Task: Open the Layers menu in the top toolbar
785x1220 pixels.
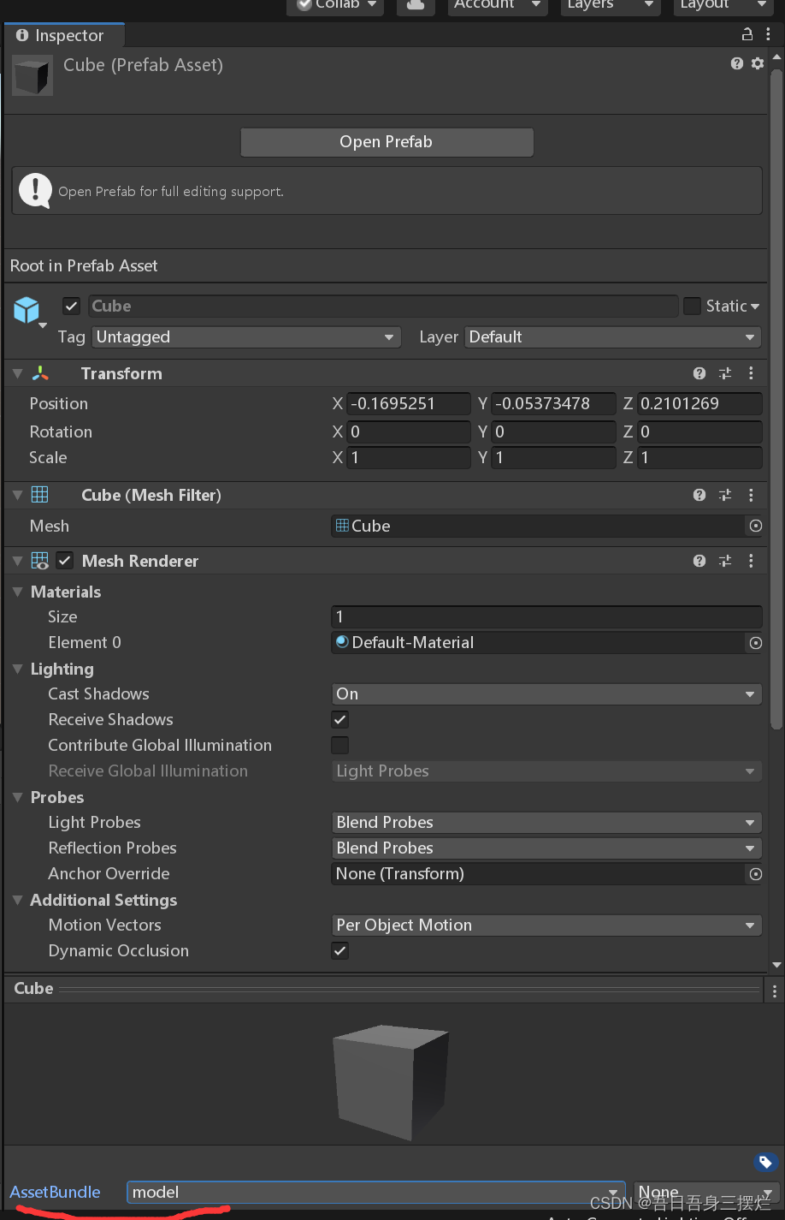Action: [x=609, y=5]
